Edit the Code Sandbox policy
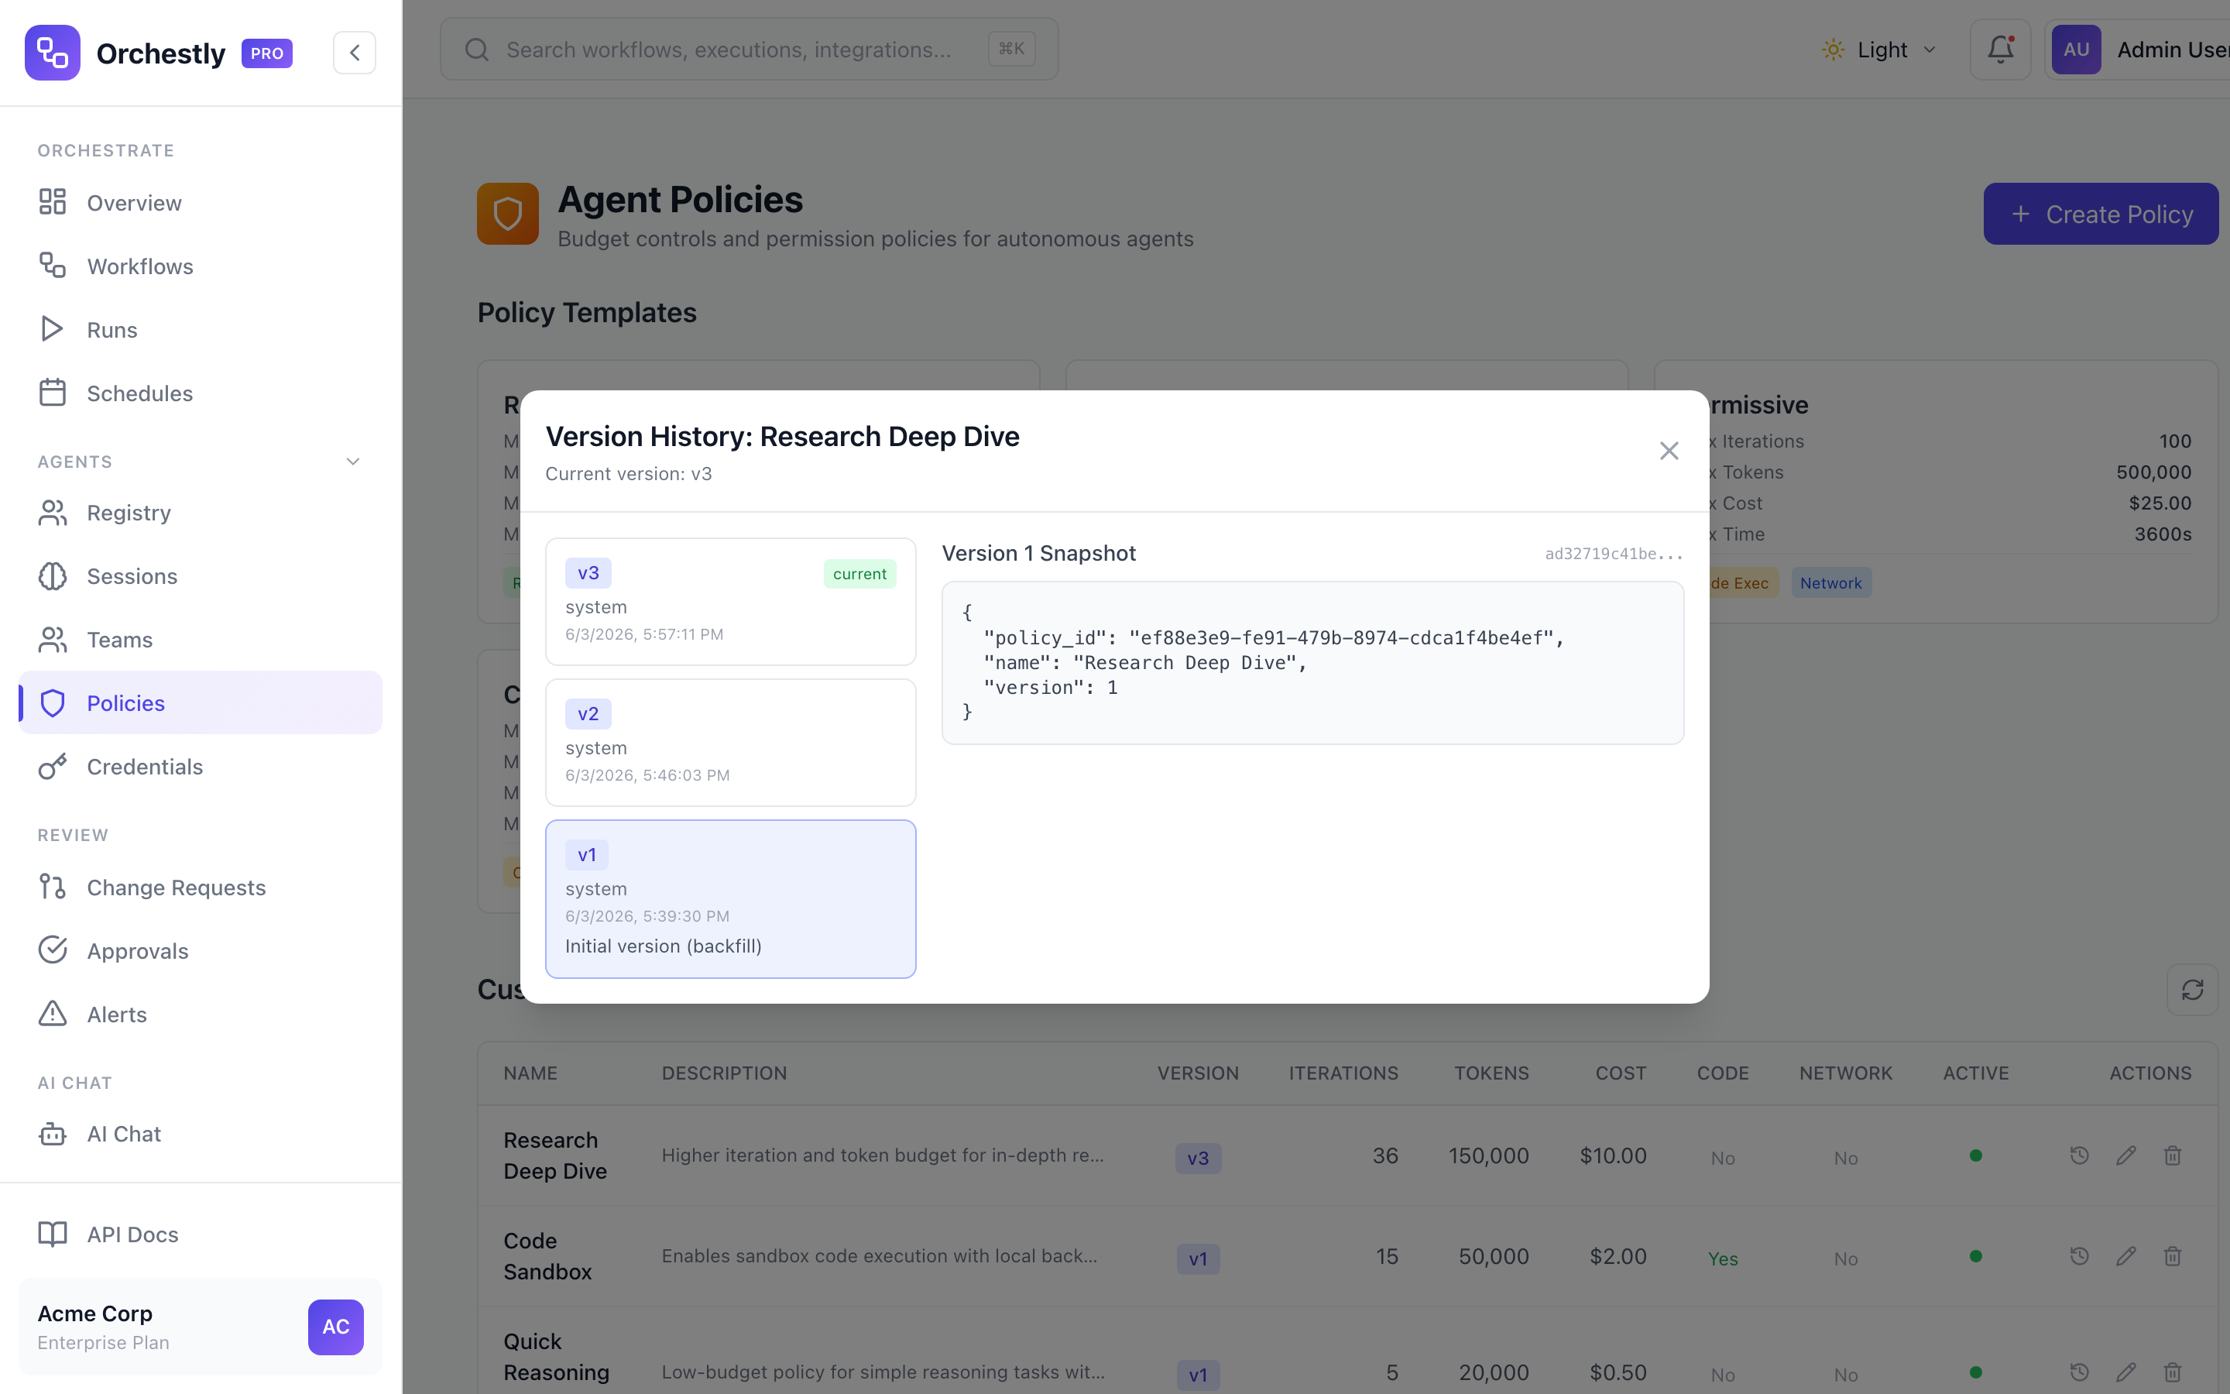 coord(2126,1255)
